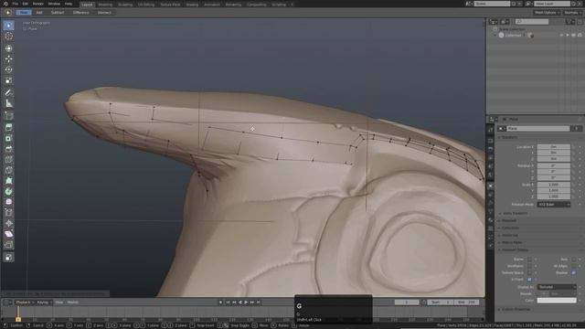Switch to the Shading workspace tab

(x=192, y=5)
